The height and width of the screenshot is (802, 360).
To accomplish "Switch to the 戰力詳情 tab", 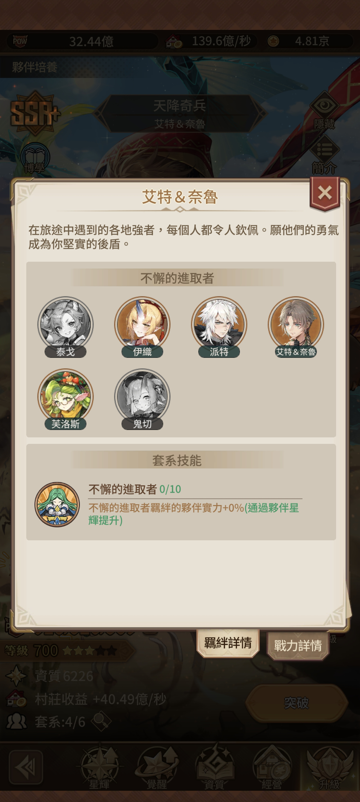I will [298, 645].
